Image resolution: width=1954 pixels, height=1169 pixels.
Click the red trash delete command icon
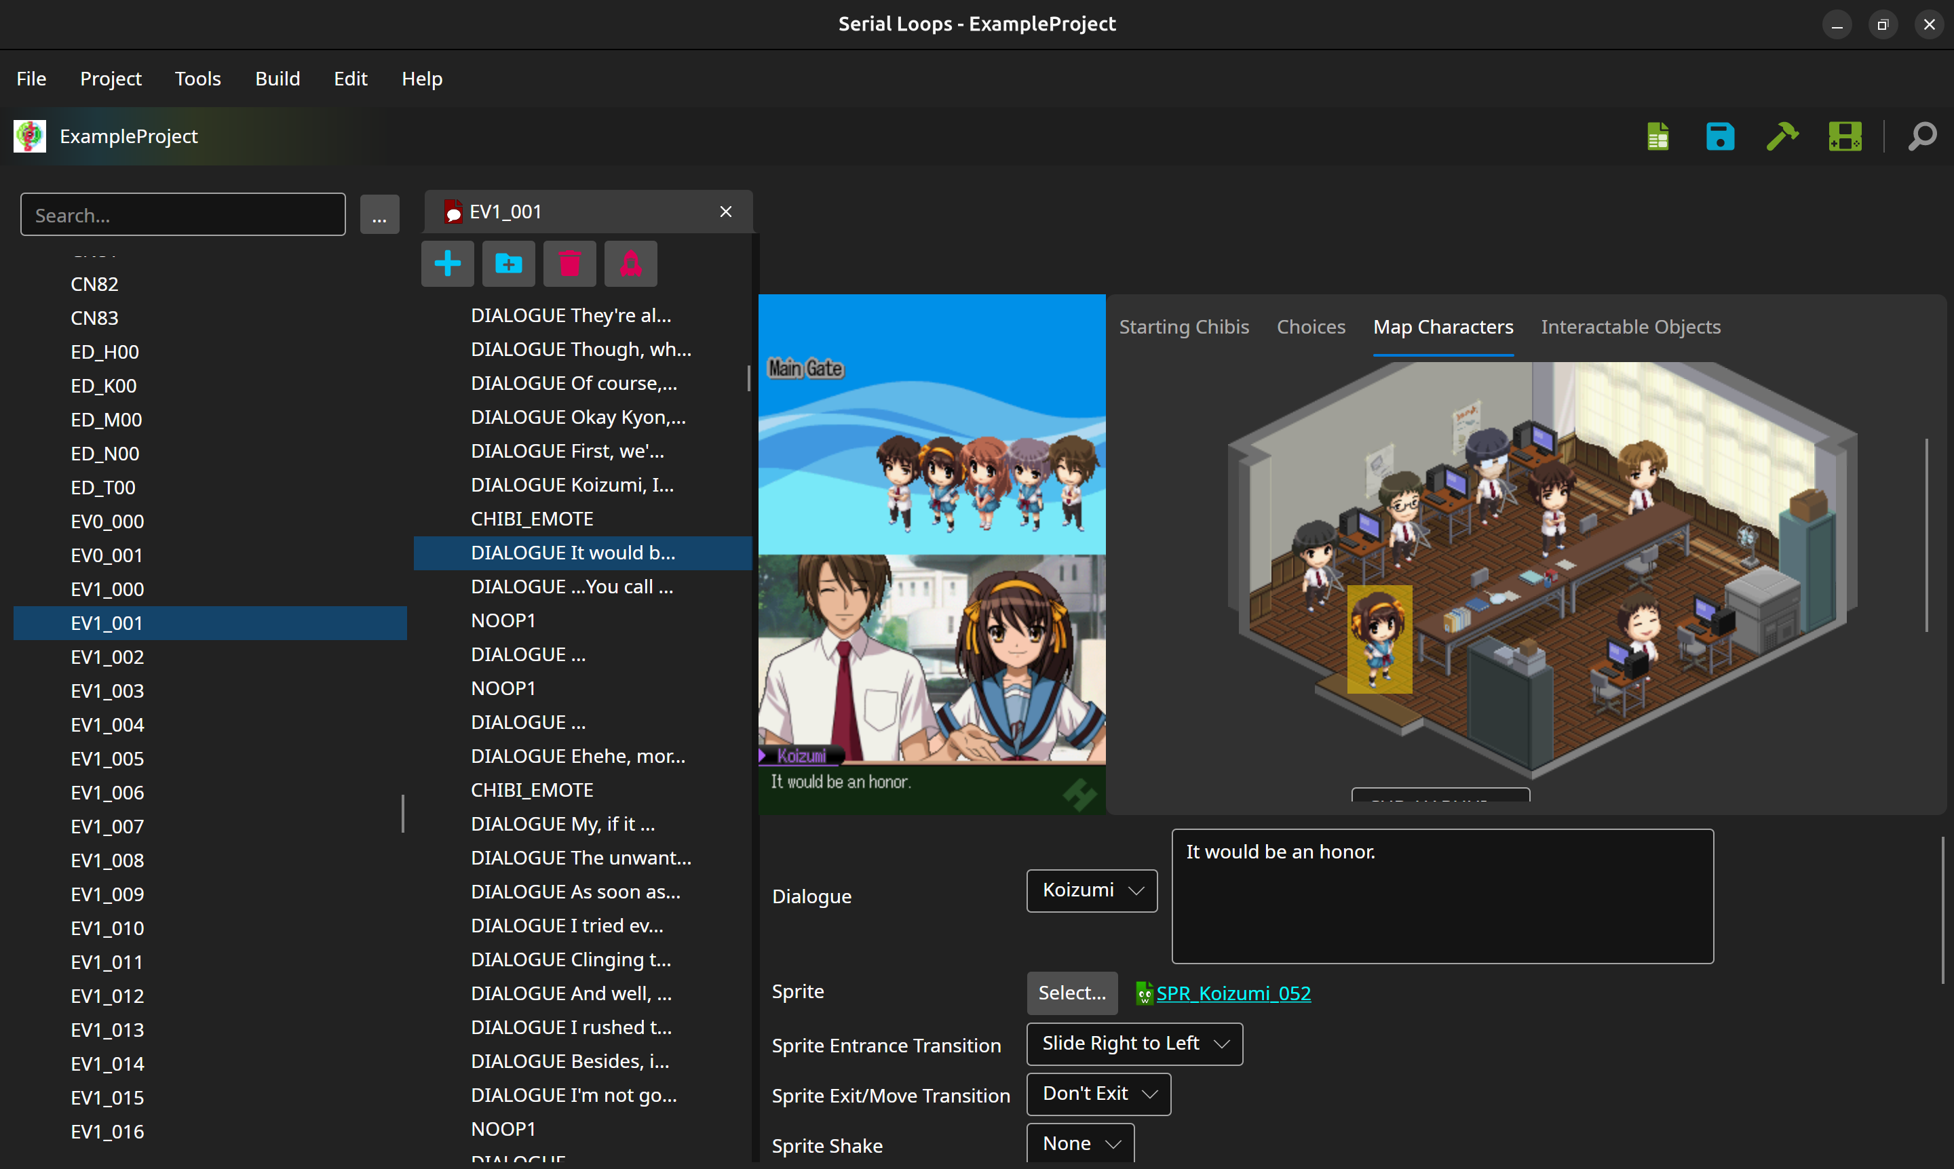pos(569,263)
